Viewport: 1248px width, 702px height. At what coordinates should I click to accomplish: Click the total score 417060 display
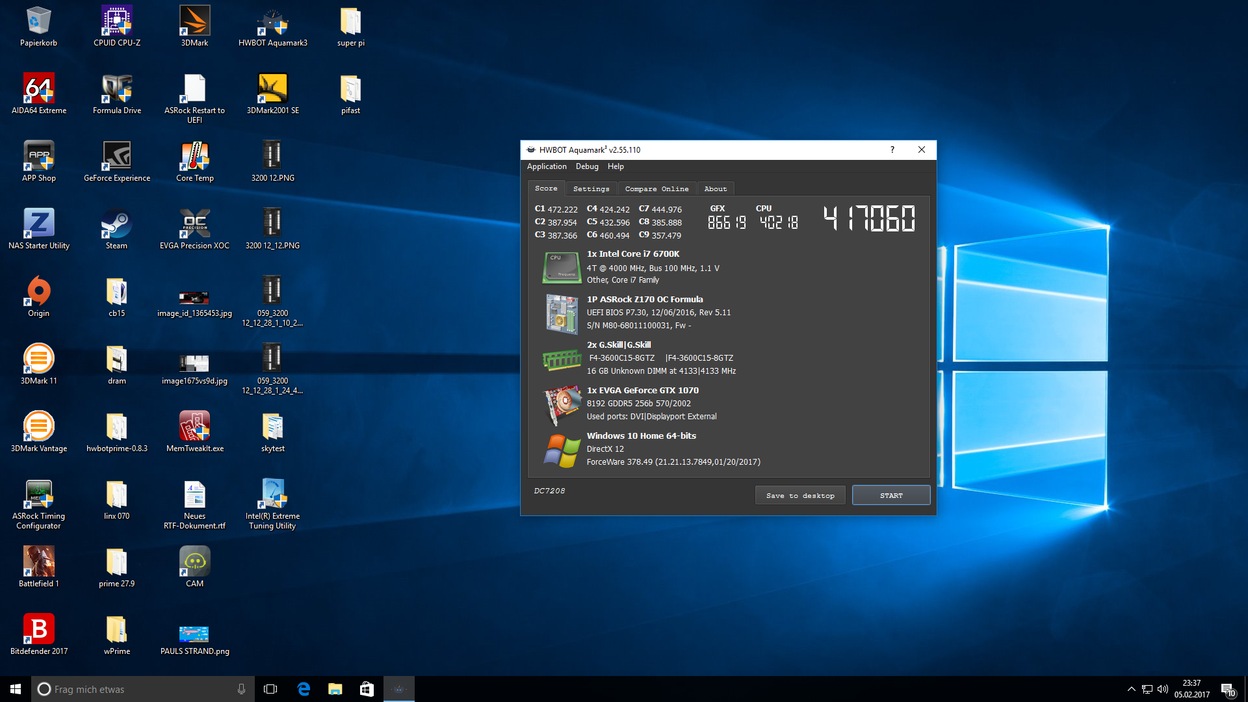(869, 218)
